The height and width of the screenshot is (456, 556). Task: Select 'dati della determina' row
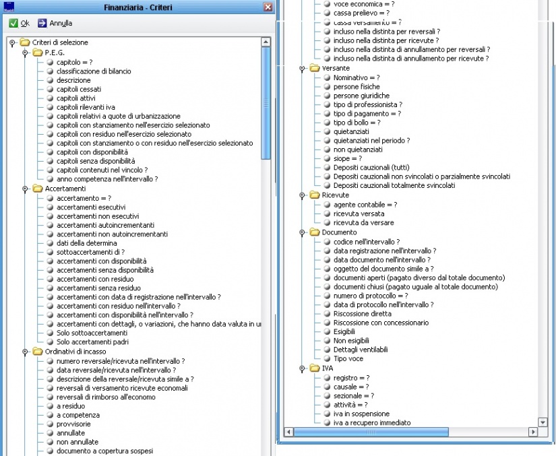[87, 243]
